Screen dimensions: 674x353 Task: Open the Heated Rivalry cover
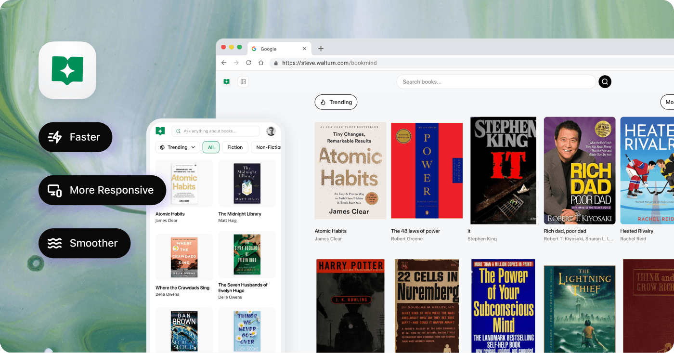647,170
